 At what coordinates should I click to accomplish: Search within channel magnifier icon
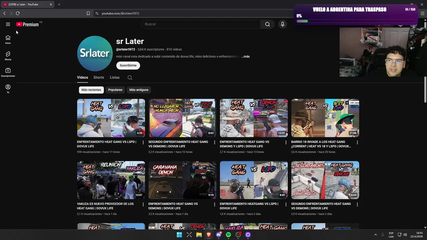[130, 77]
